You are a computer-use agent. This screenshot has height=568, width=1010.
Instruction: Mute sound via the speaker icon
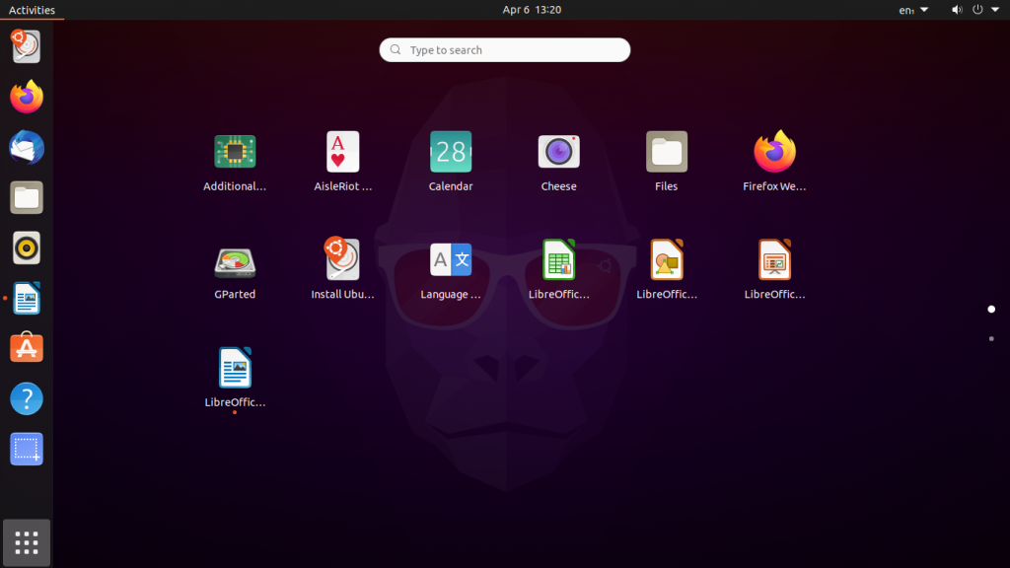tap(955, 10)
